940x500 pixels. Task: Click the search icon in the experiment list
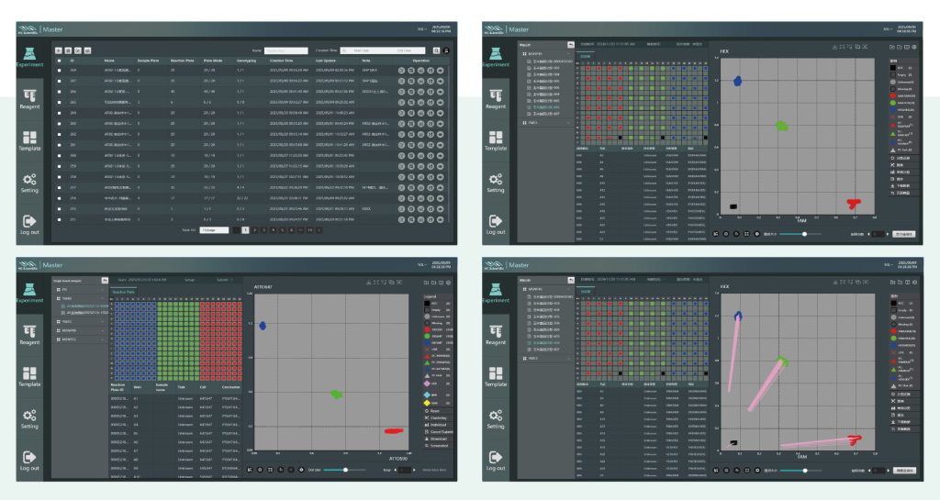tap(434, 50)
